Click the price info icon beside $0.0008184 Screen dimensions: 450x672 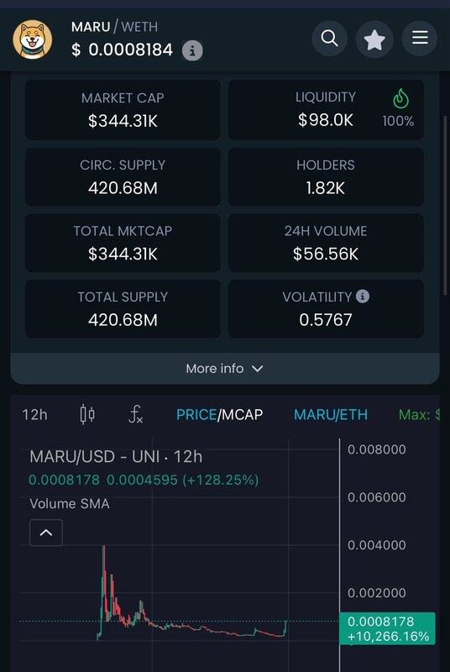[192, 51]
